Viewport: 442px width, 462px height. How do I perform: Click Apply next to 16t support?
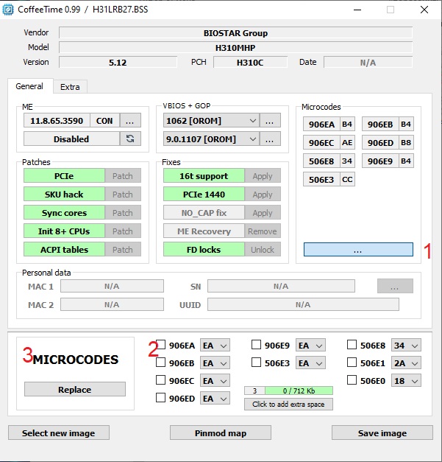click(x=263, y=175)
